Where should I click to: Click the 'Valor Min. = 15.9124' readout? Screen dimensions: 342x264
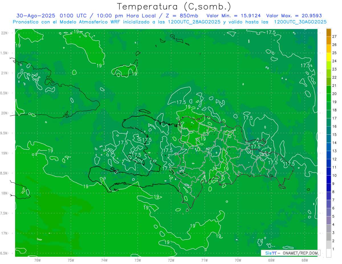pos(234,16)
